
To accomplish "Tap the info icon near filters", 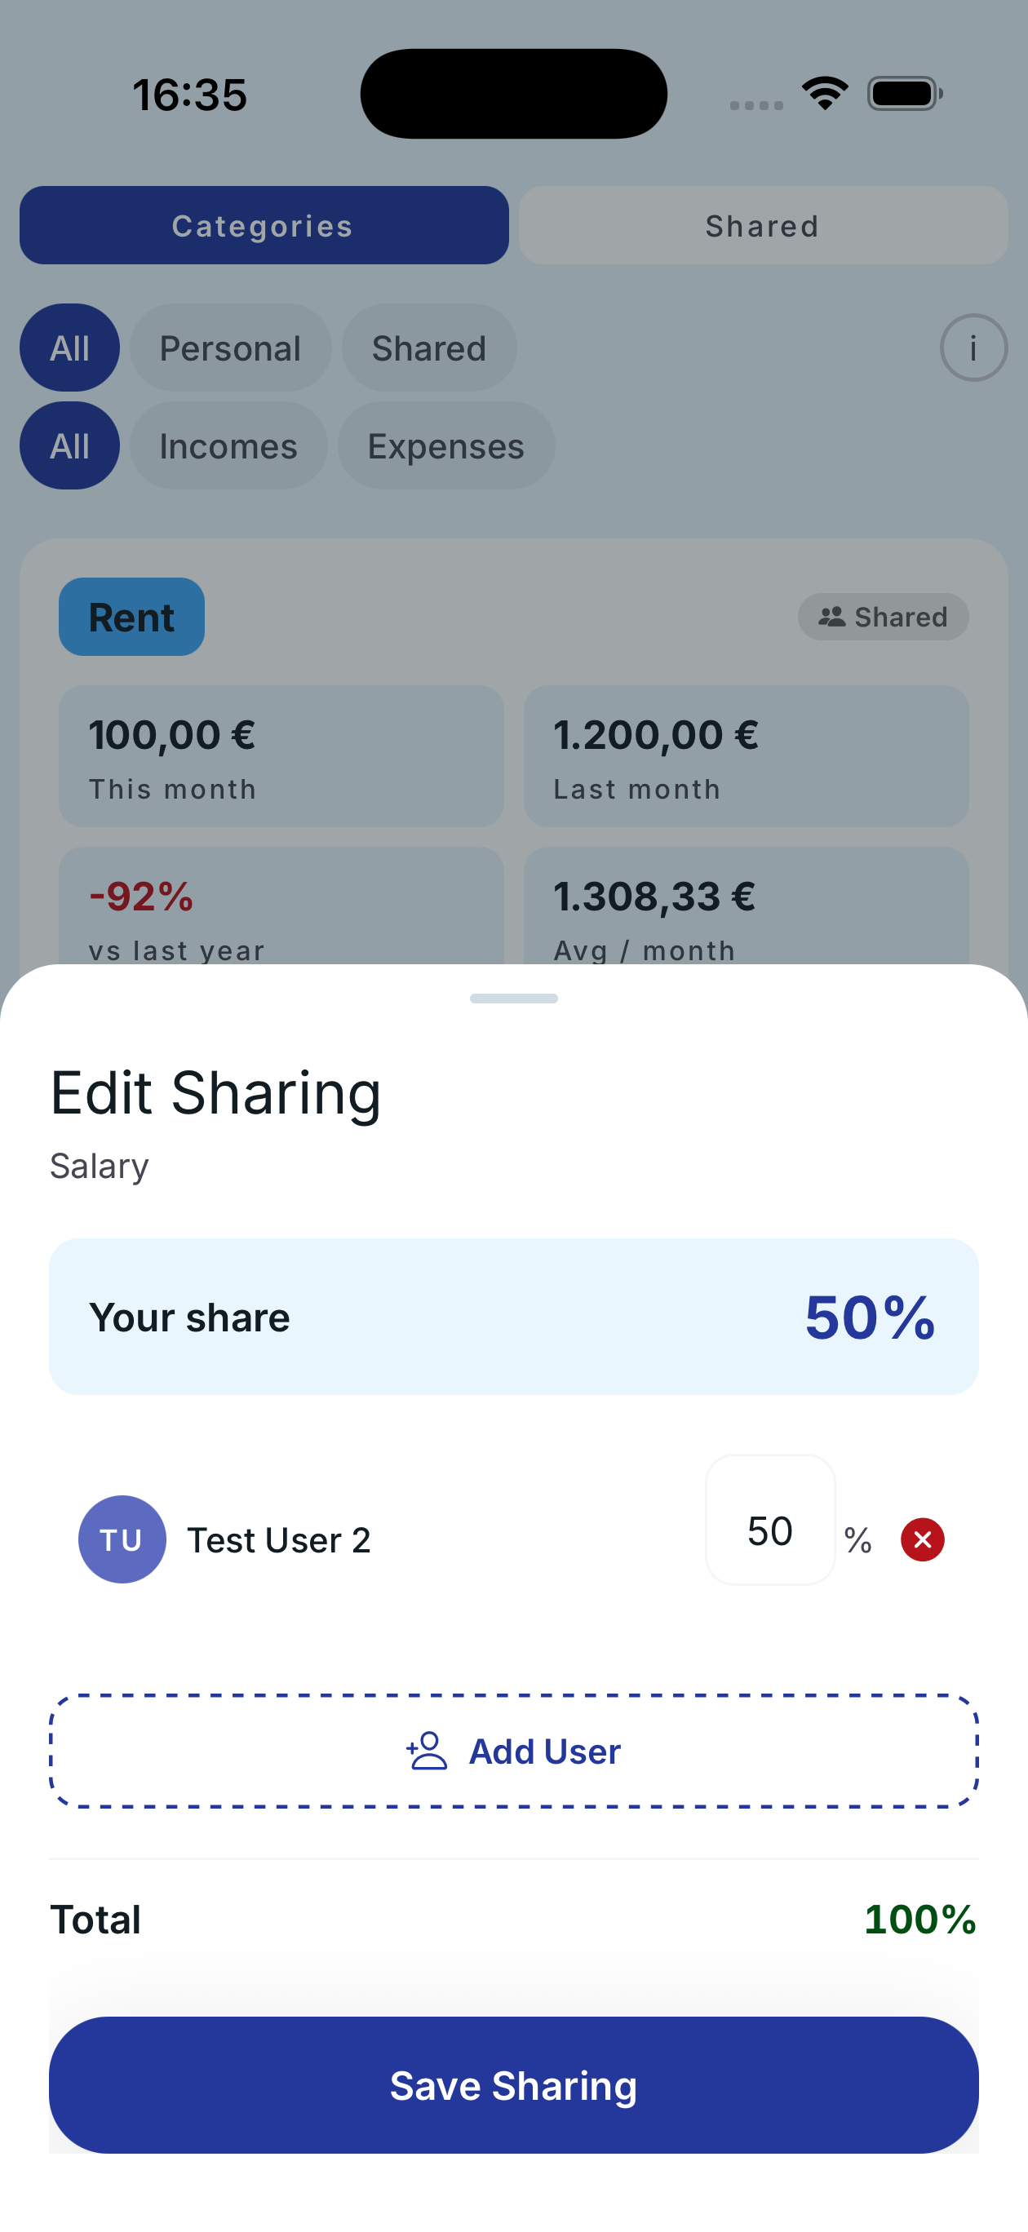I will (973, 348).
